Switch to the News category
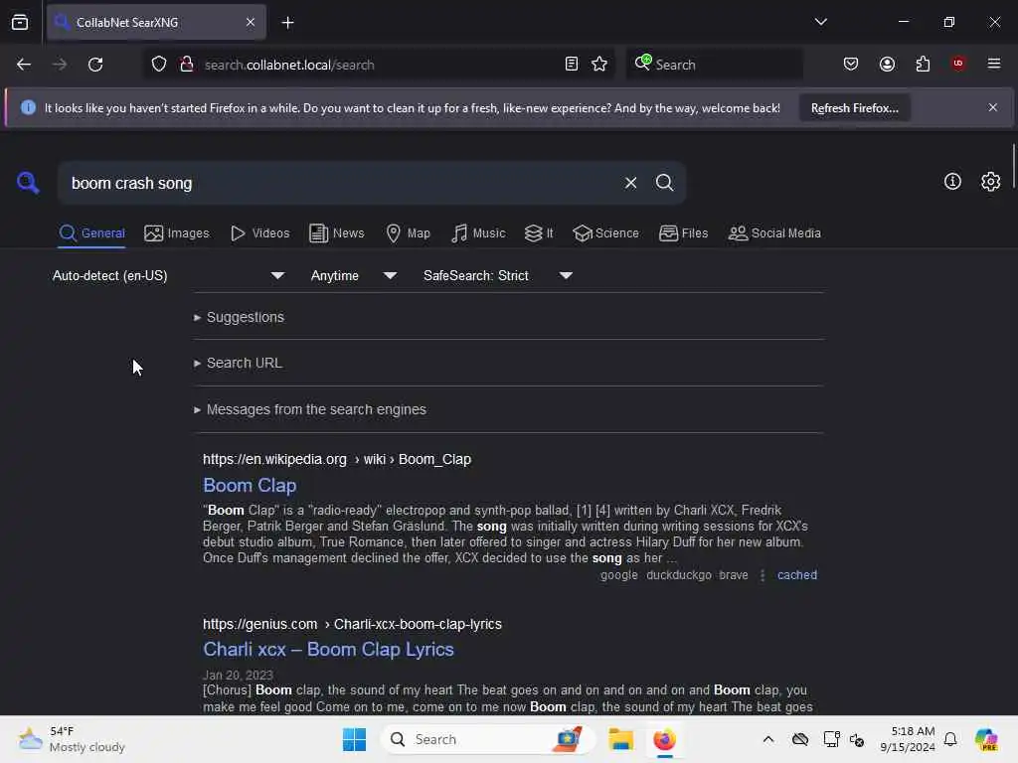Viewport: 1018px width, 763px height. coord(337,232)
